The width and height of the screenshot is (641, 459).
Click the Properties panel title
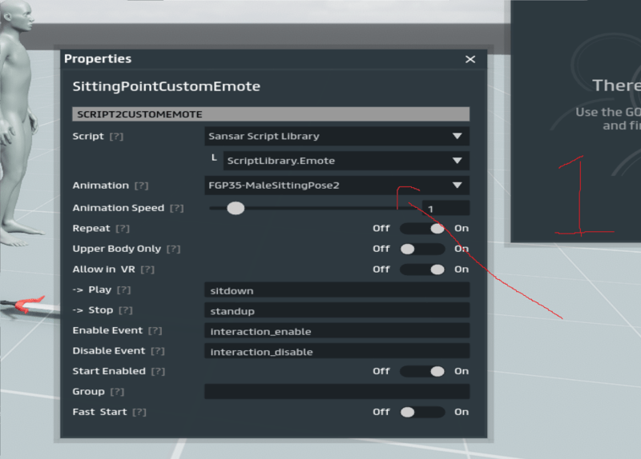point(98,59)
